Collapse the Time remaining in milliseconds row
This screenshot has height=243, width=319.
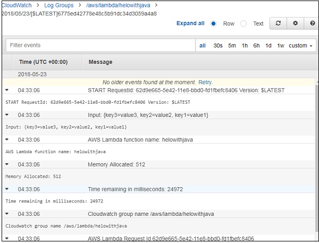(7, 189)
